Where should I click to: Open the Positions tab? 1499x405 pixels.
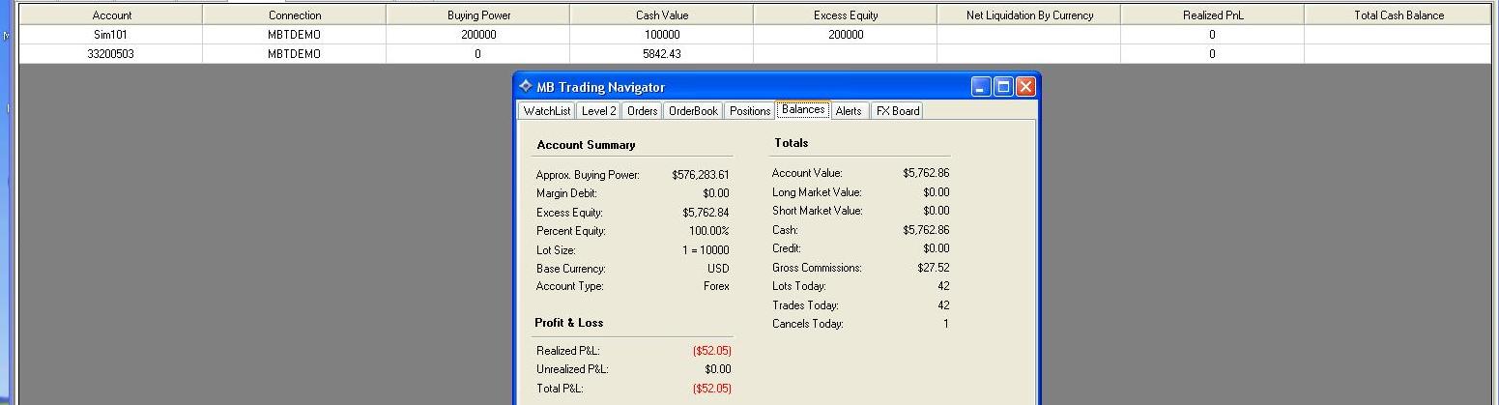tap(749, 111)
